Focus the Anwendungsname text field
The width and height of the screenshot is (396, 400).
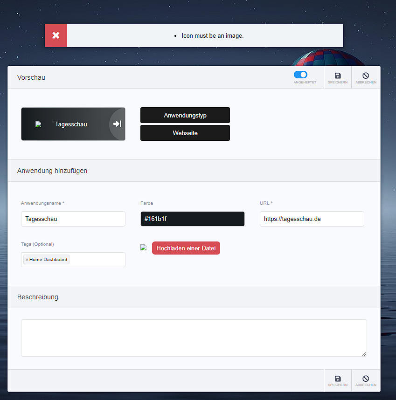pyautogui.click(x=73, y=219)
